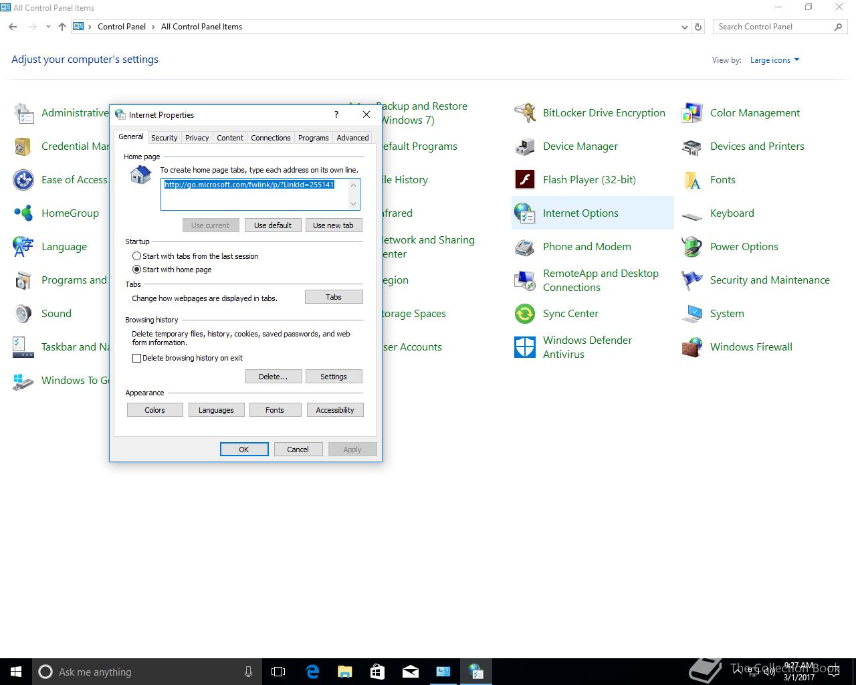Open Ease of Access Center icon
The image size is (856, 685).
pos(23,180)
